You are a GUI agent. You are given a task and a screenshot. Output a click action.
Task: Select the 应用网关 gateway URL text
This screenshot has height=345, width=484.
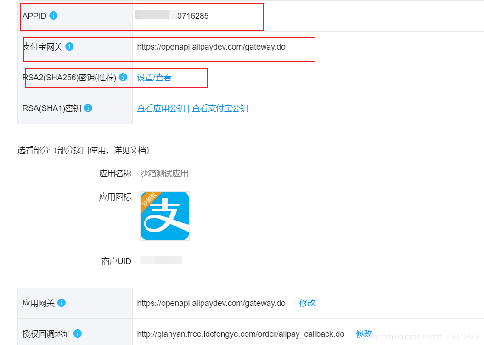211,303
